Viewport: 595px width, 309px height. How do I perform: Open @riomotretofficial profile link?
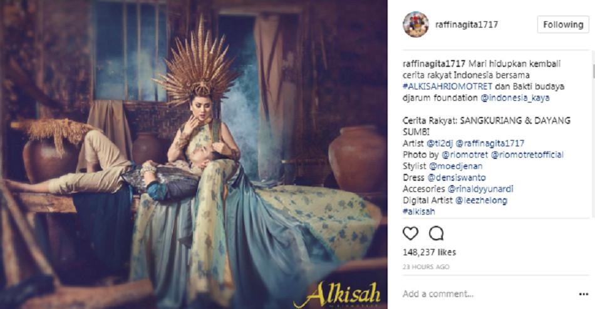pyautogui.click(x=527, y=154)
